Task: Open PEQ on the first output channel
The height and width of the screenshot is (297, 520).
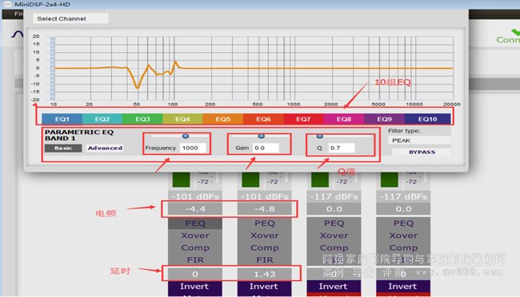Action: coord(195,224)
